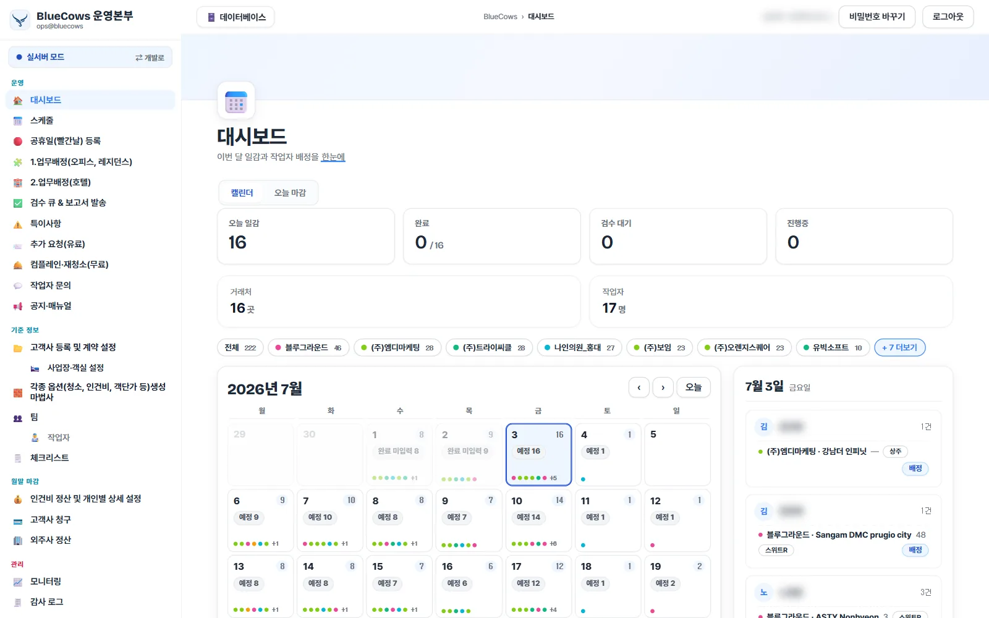Filter by 블루그라운드 46 chip

point(308,347)
